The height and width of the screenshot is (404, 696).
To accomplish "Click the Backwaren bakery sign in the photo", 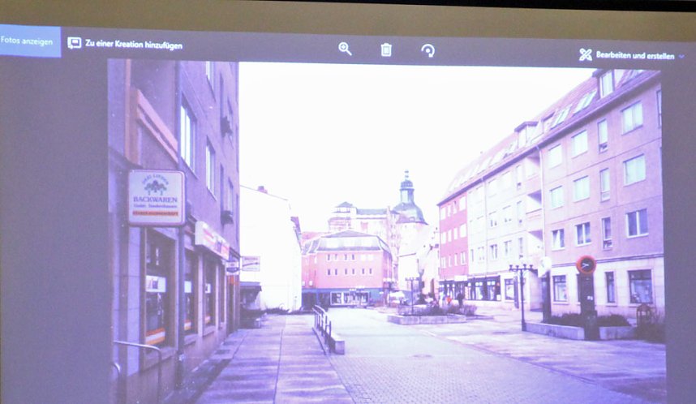I will coord(156,197).
